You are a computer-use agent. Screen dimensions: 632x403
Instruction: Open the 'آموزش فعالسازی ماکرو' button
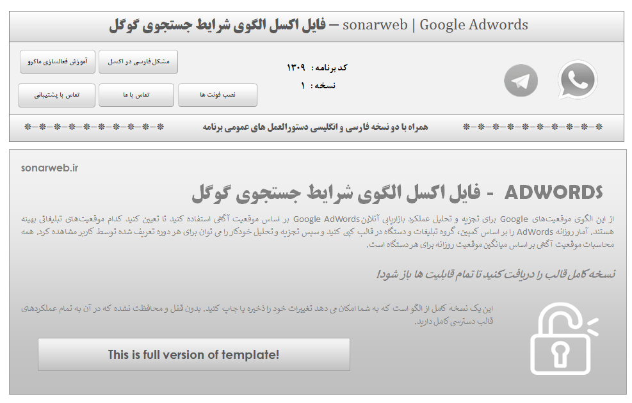tap(58, 61)
